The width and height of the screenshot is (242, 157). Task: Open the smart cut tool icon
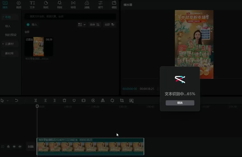tap(131, 101)
